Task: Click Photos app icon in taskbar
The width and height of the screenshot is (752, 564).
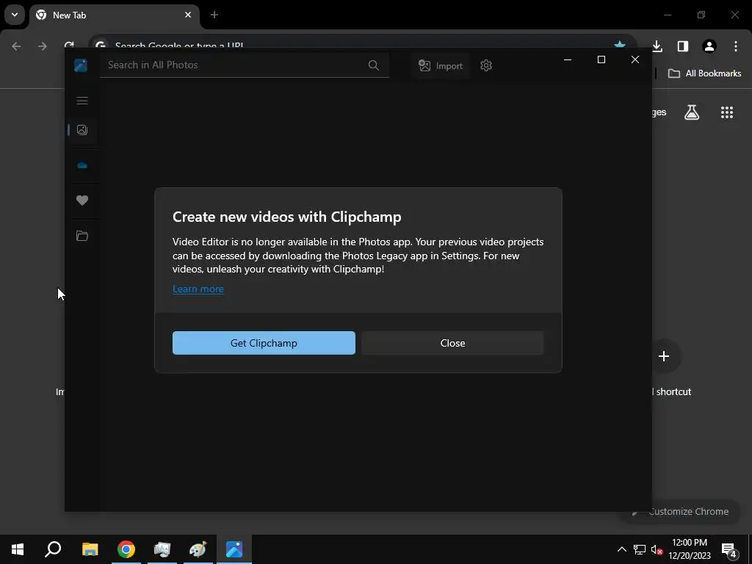Action: (234, 549)
